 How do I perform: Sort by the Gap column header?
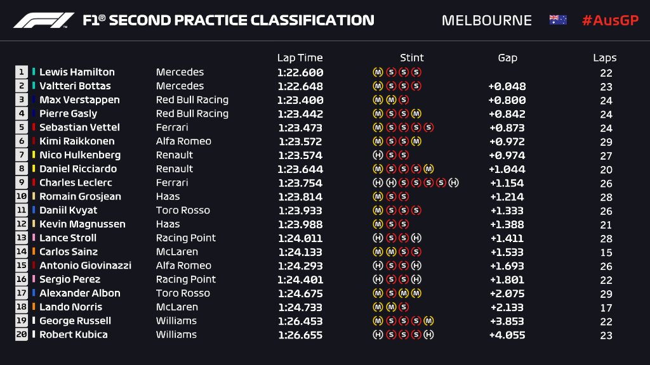[507, 58]
